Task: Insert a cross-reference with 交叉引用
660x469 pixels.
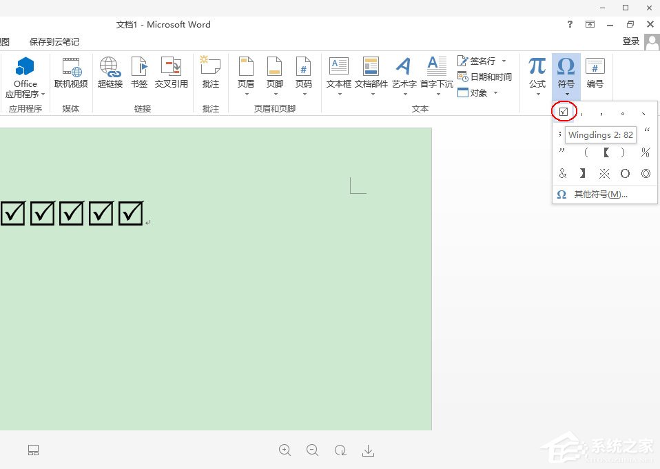Action: click(x=171, y=74)
